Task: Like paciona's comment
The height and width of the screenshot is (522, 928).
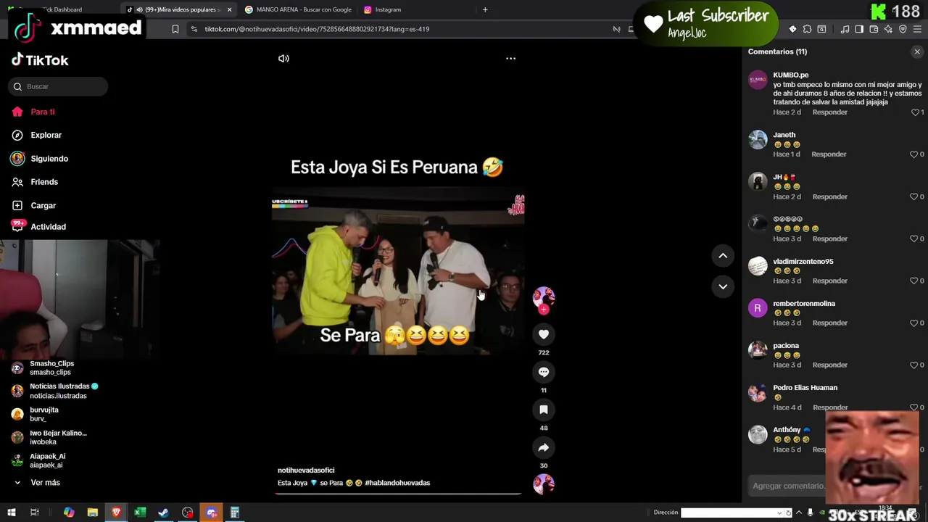Action: [914, 365]
